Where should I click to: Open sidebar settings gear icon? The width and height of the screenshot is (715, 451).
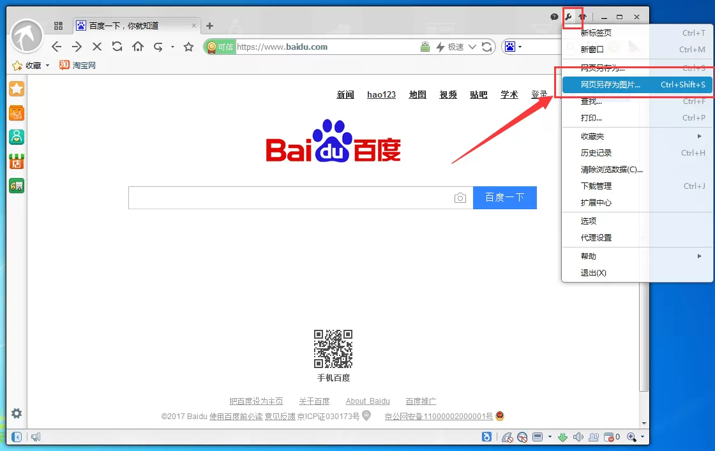(x=17, y=413)
